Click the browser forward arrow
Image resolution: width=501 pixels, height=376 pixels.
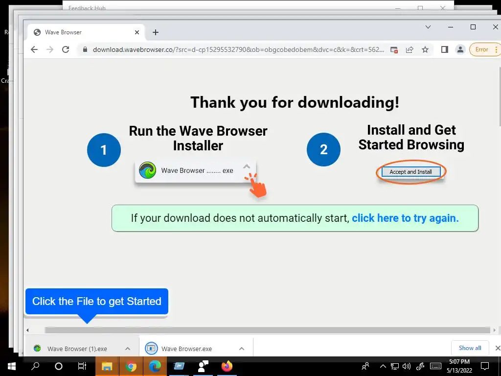pyautogui.click(x=50, y=49)
